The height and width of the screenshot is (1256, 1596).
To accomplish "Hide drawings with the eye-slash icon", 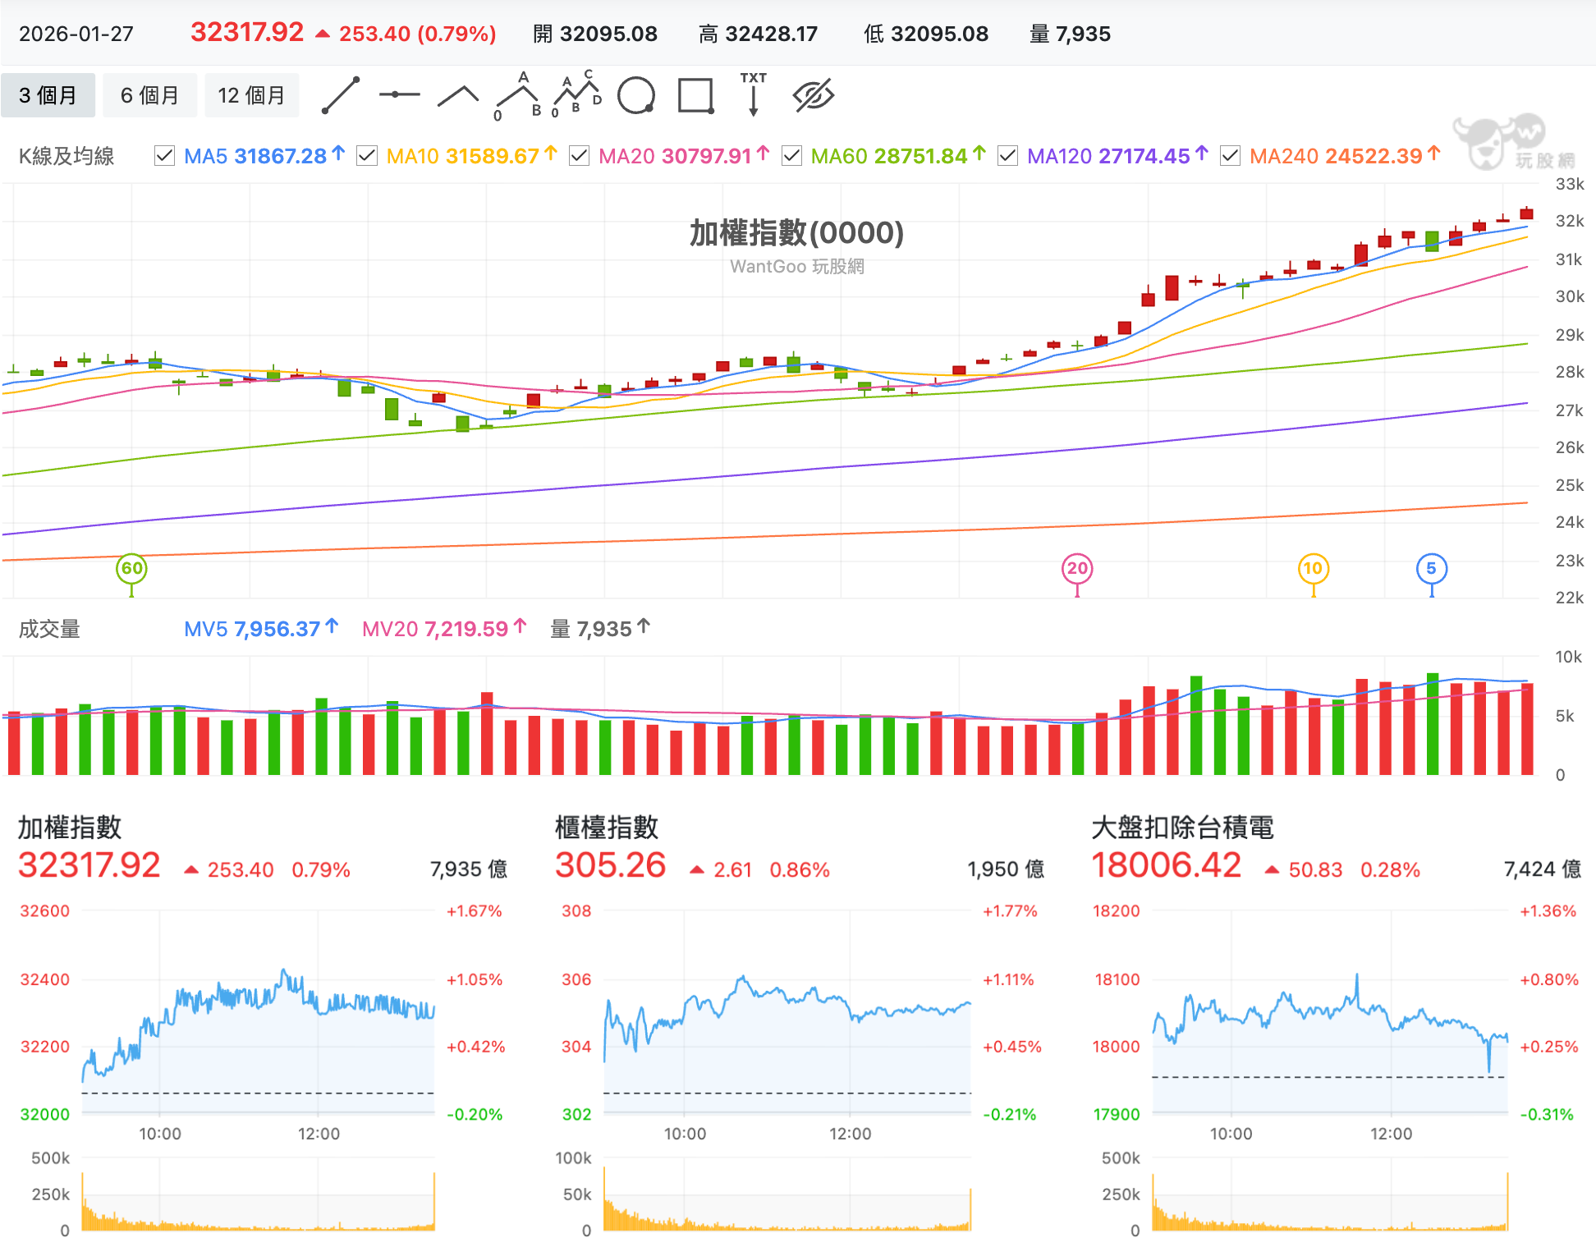I will point(814,95).
